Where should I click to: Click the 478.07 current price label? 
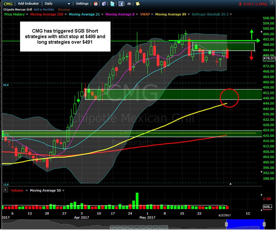point(269,58)
